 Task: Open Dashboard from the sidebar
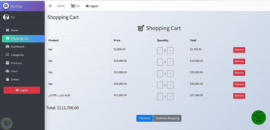click(x=17, y=47)
